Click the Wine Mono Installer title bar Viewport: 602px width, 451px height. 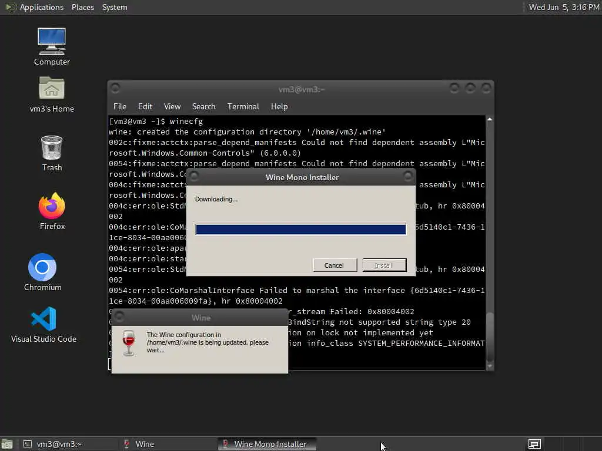click(302, 177)
